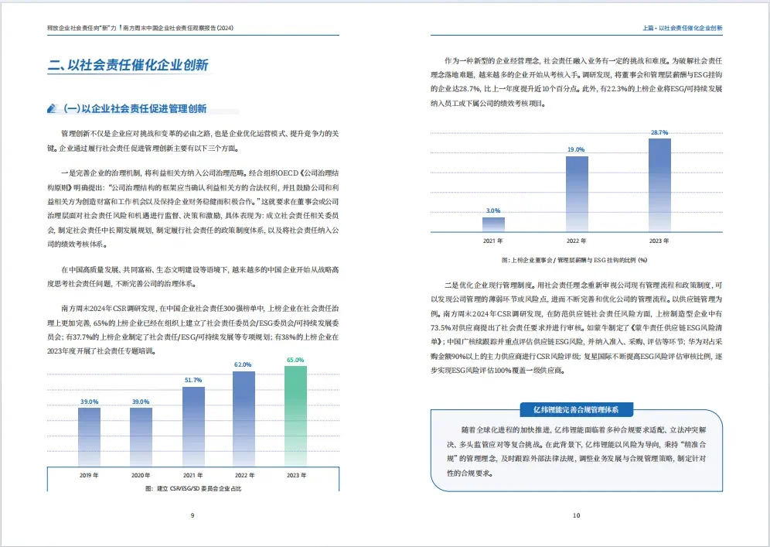Click the green 65.0% bar for 2023

pos(295,415)
